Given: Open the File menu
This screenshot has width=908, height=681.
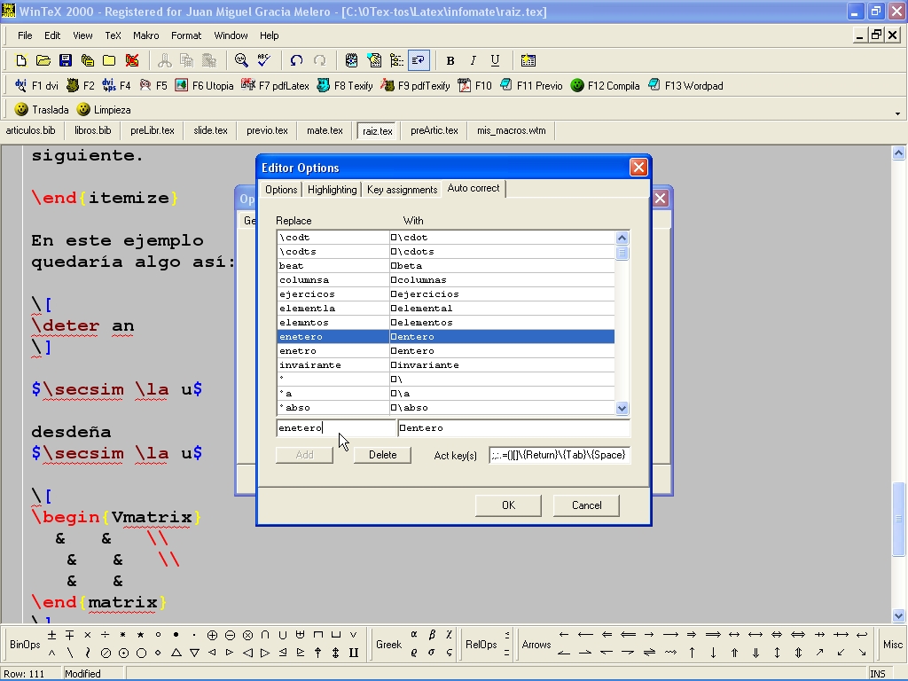Looking at the screenshot, I should coord(25,35).
